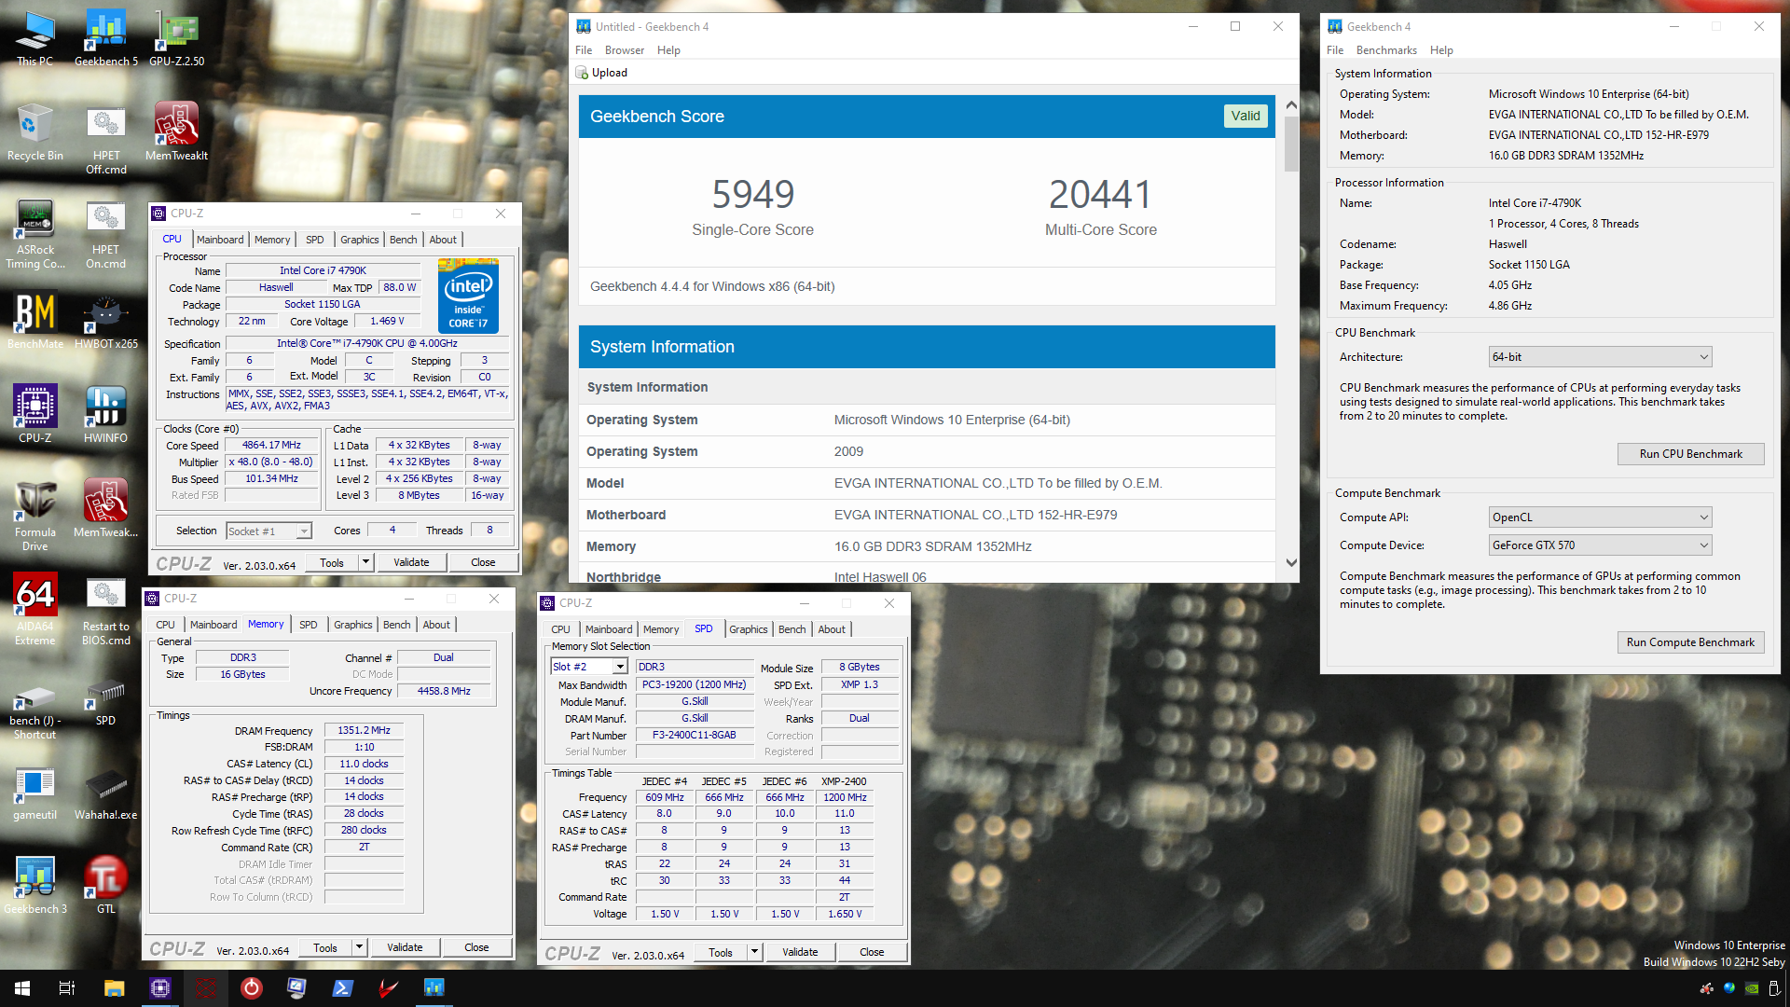
Task: Click the scroll up arrow in Geekbench results
Action: [1290, 105]
